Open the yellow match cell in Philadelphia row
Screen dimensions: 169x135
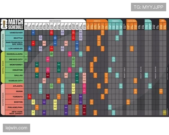click(x=55, y=107)
